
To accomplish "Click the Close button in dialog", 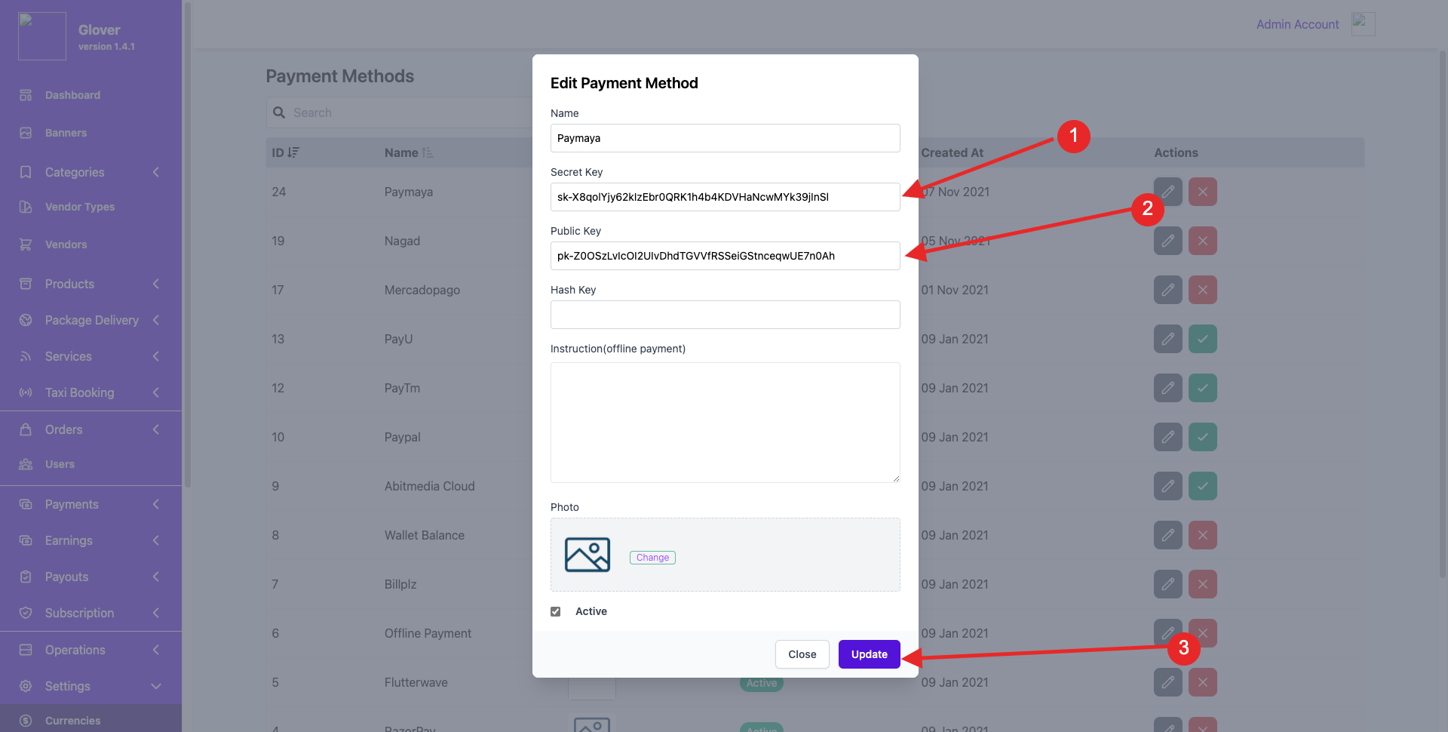I will pos(802,654).
